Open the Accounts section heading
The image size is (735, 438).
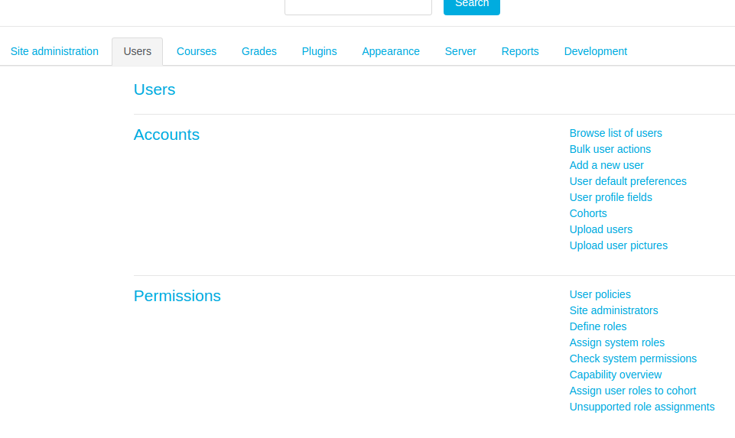pyautogui.click(x=167, y=135)
